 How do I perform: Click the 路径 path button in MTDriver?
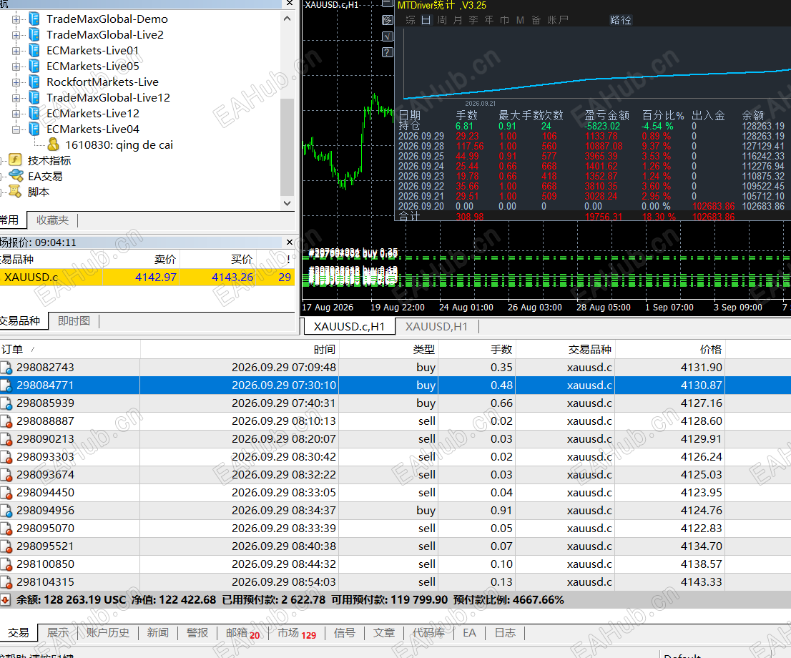click(621, 20)
